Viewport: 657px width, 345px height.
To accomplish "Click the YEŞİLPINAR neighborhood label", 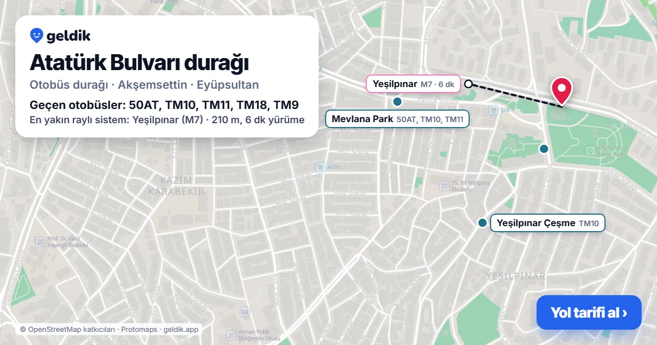I will 516,276.
